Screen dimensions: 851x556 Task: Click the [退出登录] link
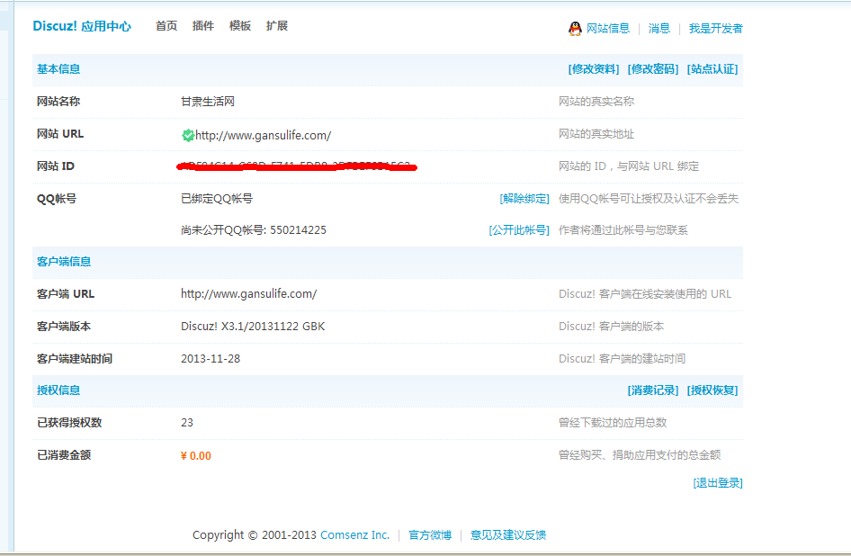(718, 483)
